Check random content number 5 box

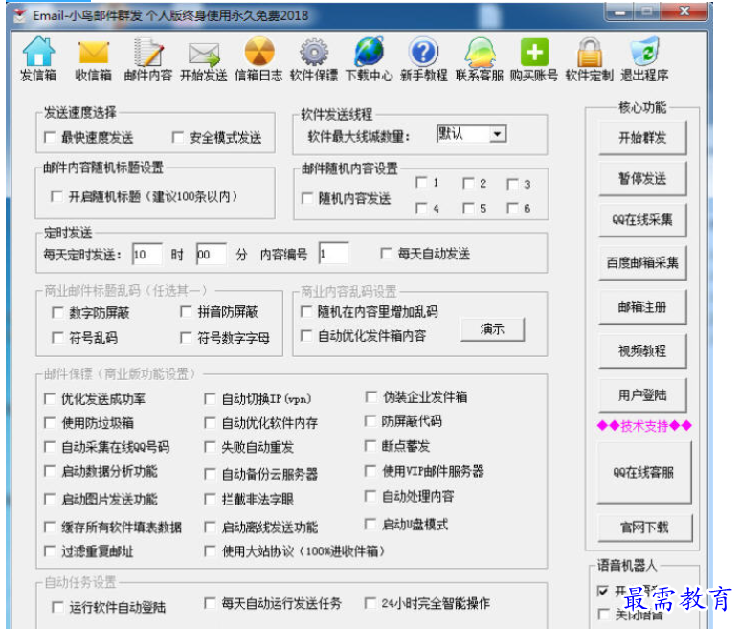[x=468, y=208]
